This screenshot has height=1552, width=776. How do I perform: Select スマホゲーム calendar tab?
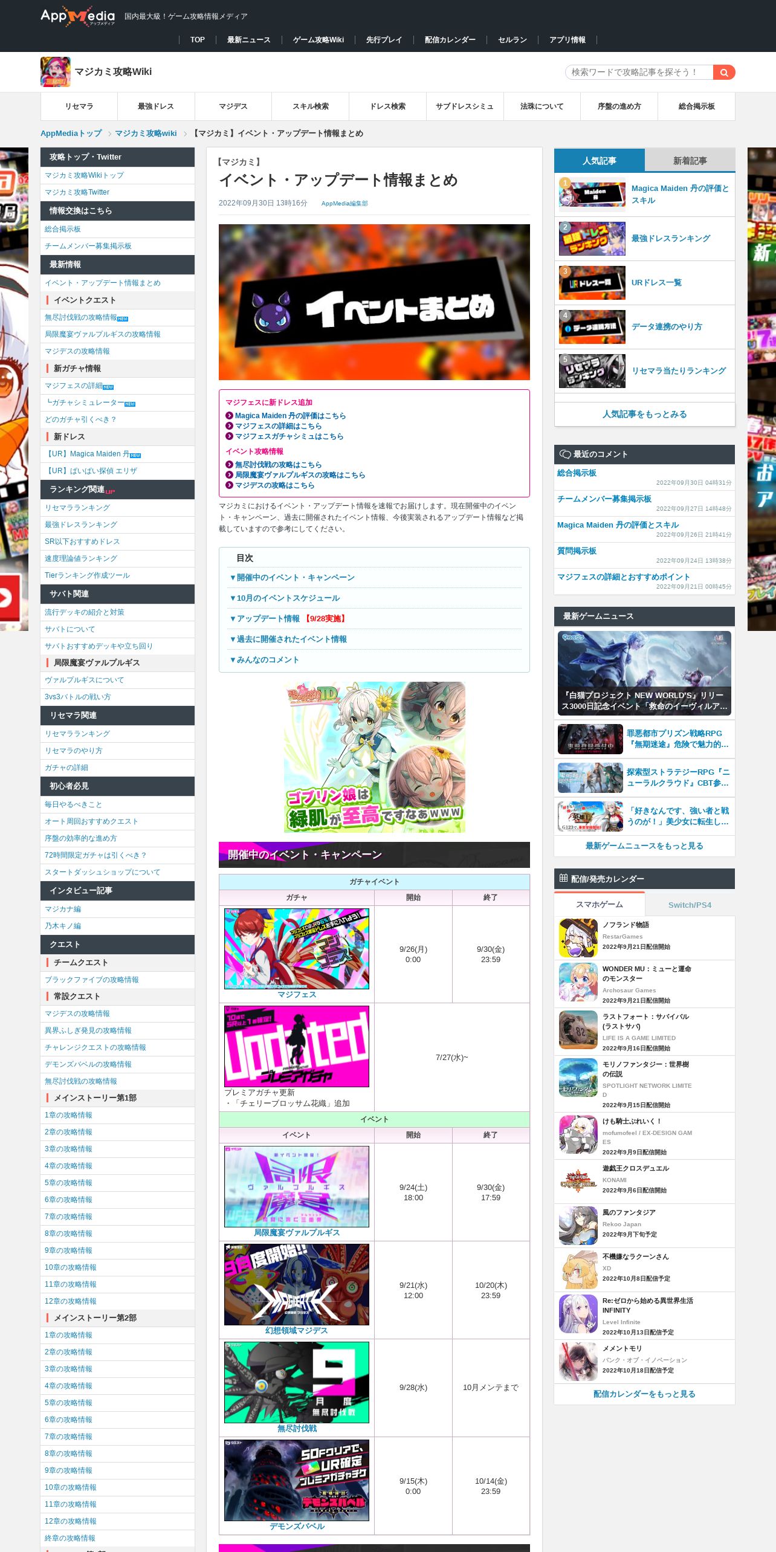tap(600, 905)
